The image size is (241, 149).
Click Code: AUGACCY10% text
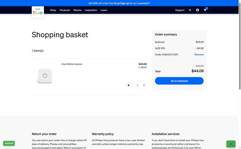166,55
